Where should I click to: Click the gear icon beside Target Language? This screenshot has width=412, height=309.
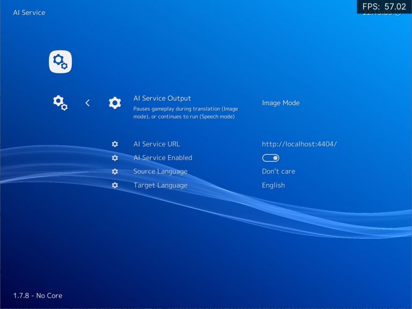(115, 185)
